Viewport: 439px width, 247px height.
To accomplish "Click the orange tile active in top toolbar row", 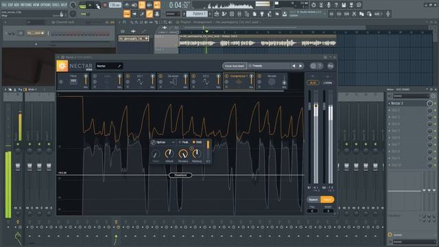I will [142, 5].
